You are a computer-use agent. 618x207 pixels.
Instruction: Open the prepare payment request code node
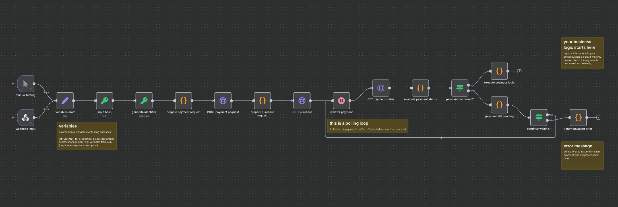pyautogui.click(x=183, y=101)
